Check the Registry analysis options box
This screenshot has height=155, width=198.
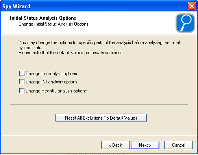click(x=22, y=91)
